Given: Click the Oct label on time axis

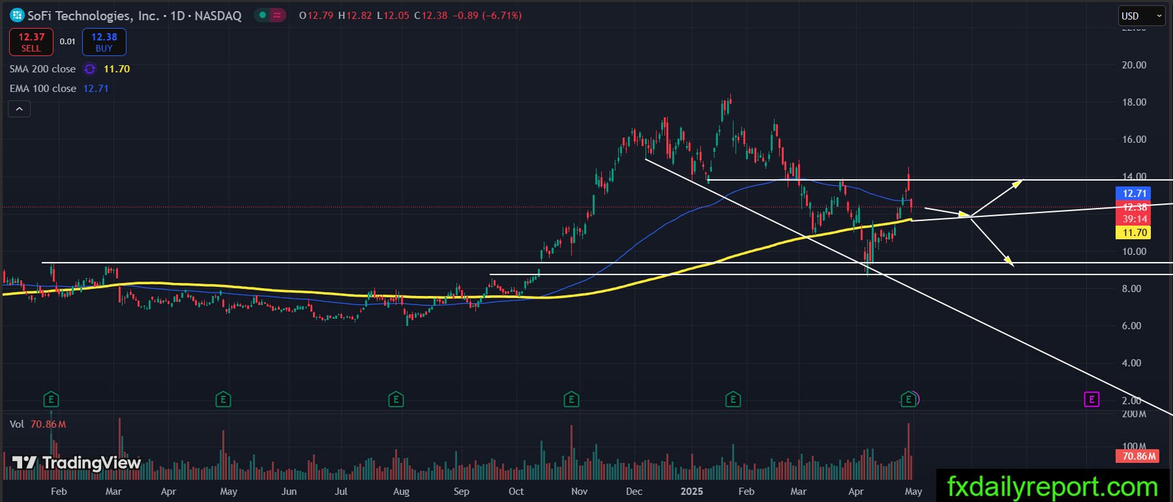Looking at the screenshot, I should 516,492.
